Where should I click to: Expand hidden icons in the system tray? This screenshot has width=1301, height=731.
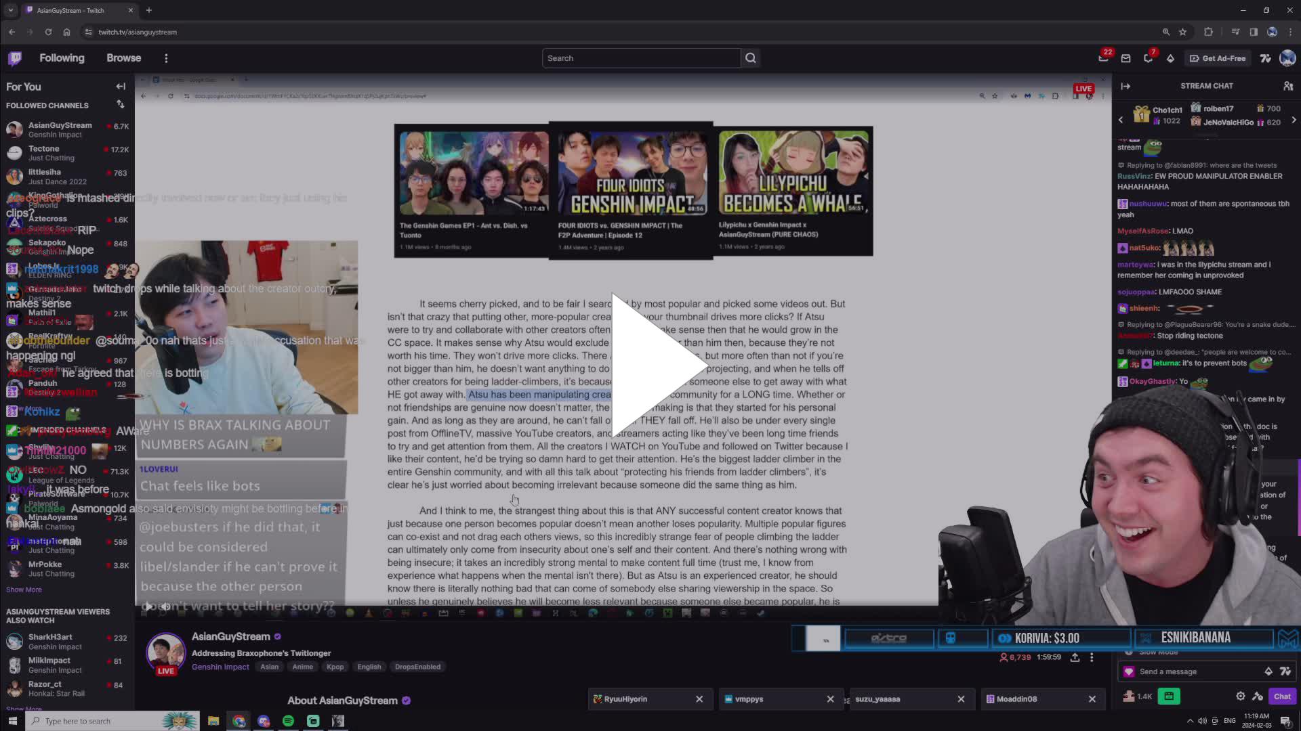(1191, 721)
